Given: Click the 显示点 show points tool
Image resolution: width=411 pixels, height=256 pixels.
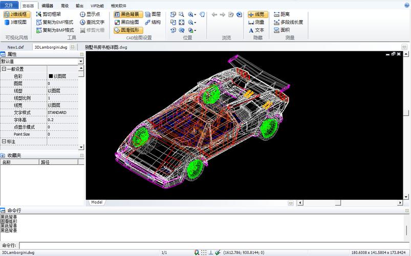Looking at the screenshot, I should point(90,14).
